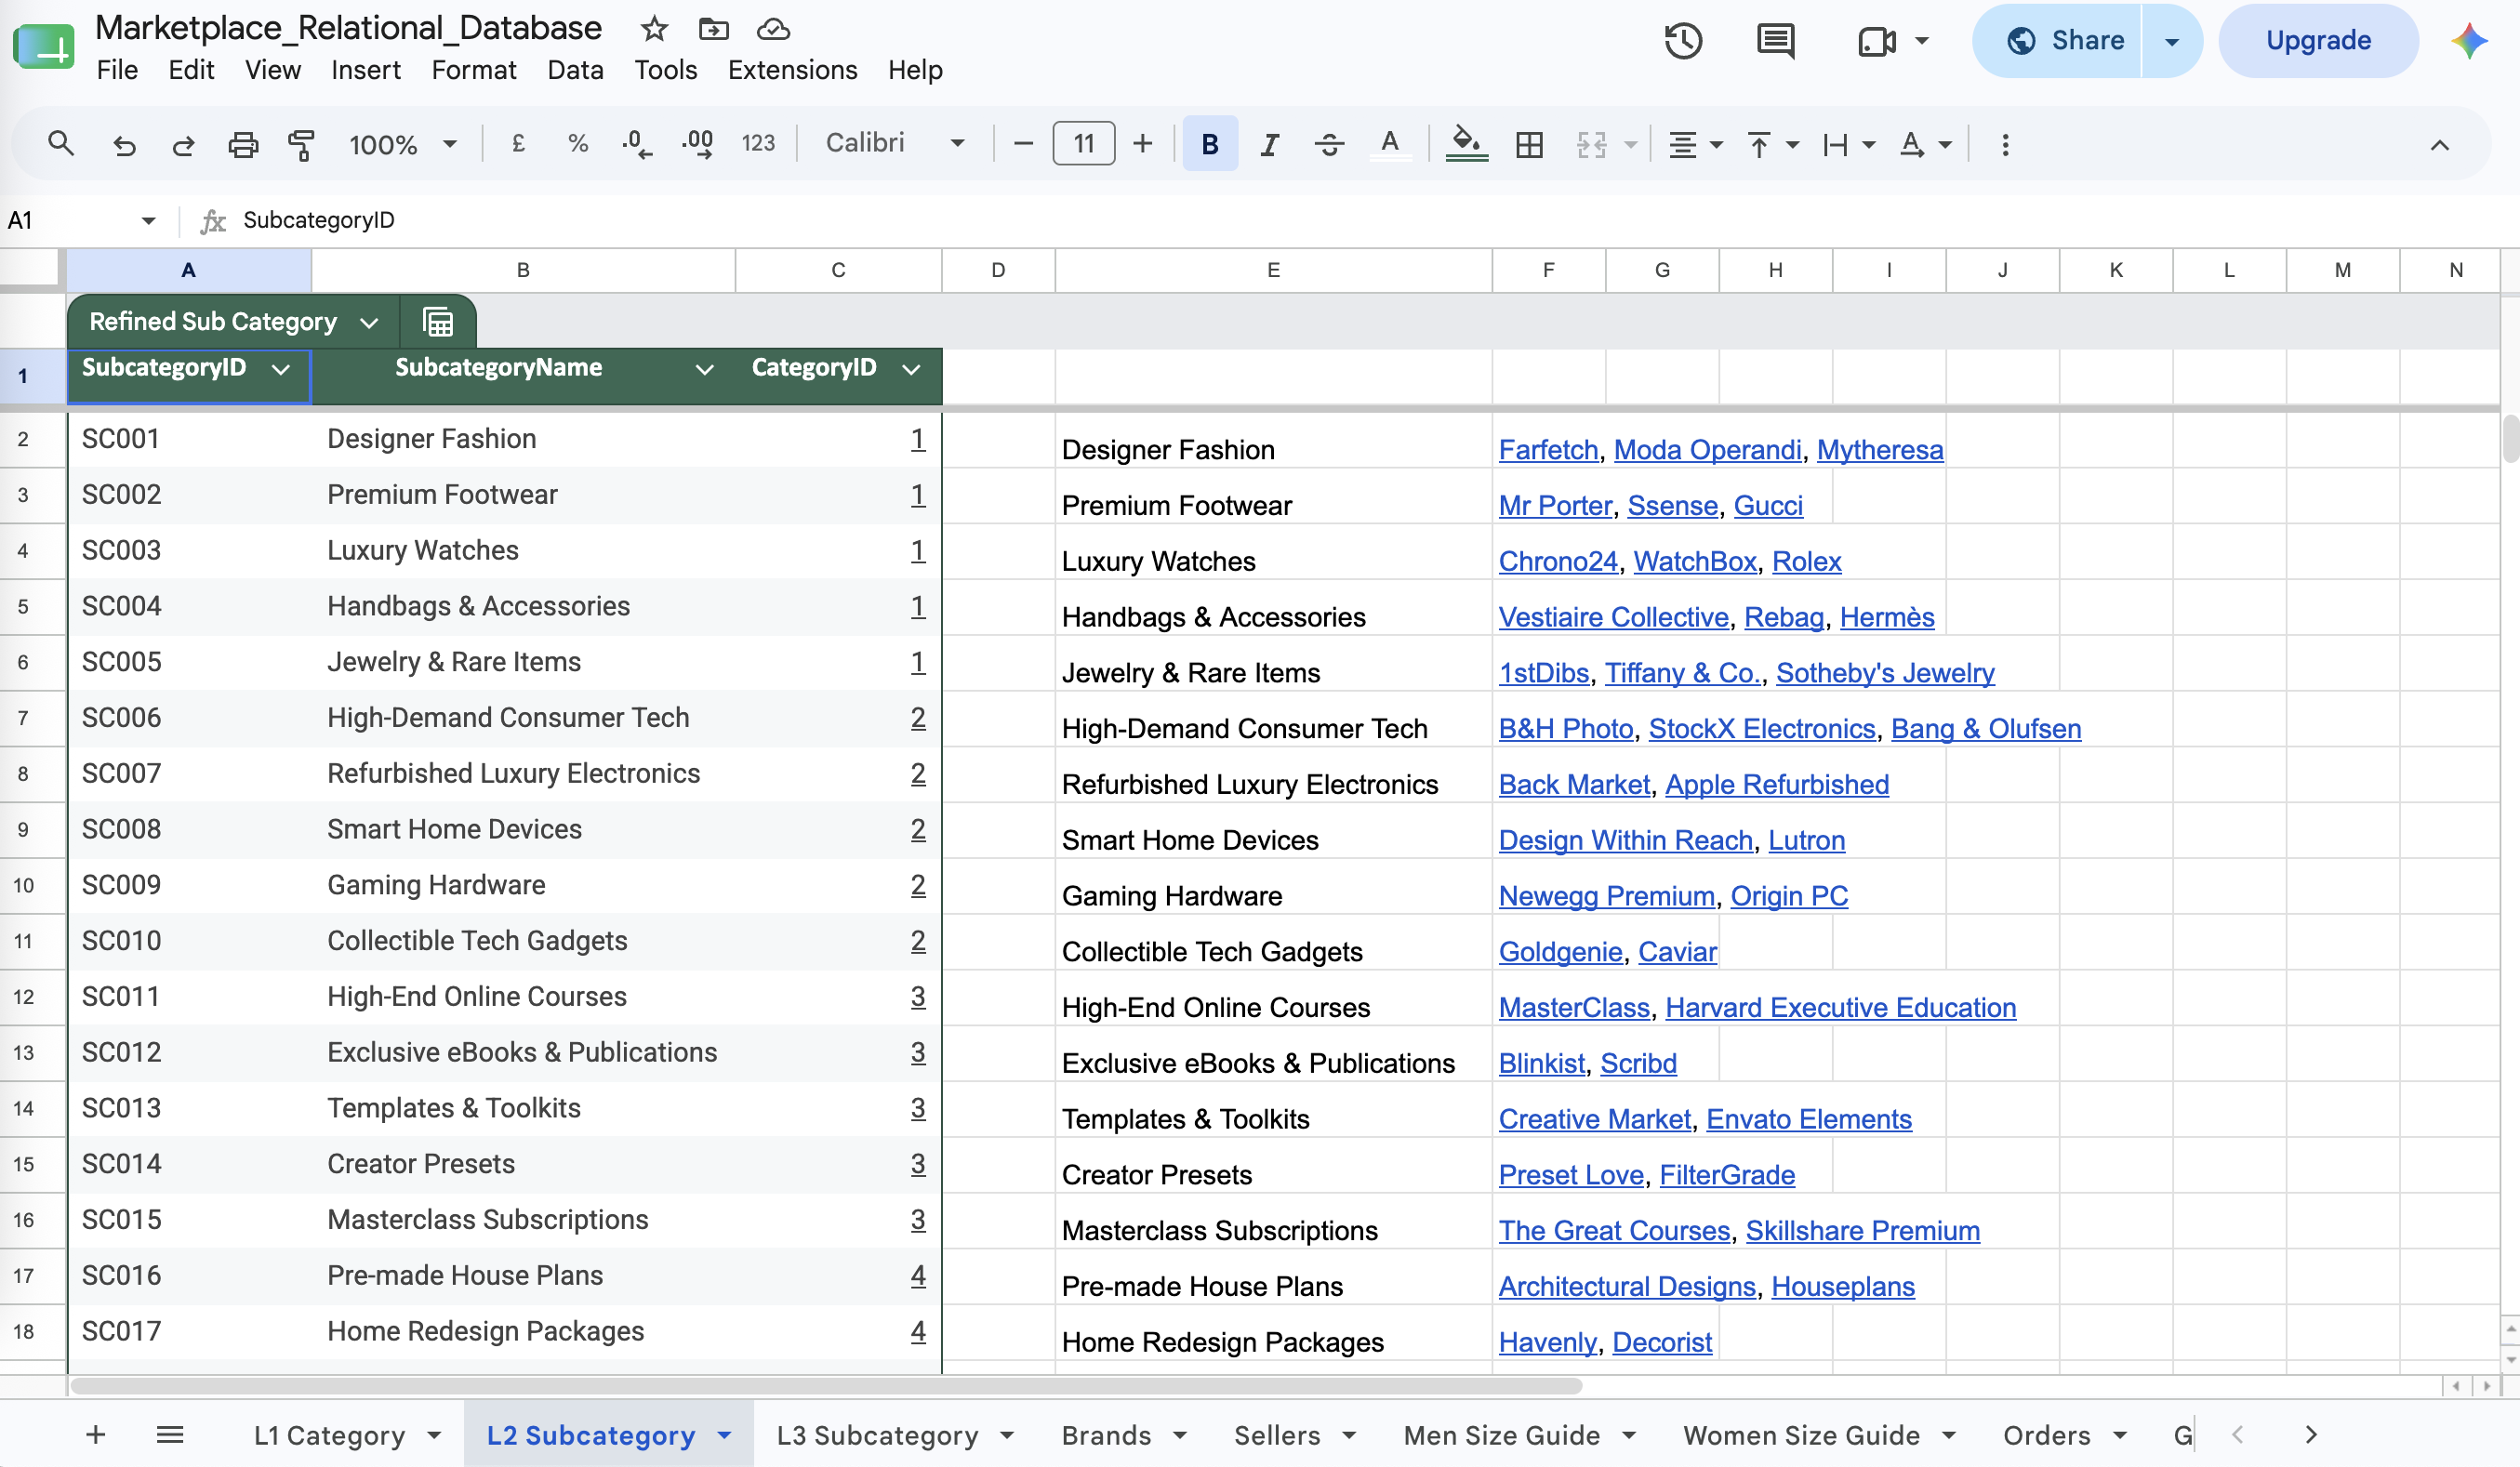The height and width of the screenshot is (1467, 2520).
Task: Star the Marketplace_Relational_Database document
Action: coord(654,29)
